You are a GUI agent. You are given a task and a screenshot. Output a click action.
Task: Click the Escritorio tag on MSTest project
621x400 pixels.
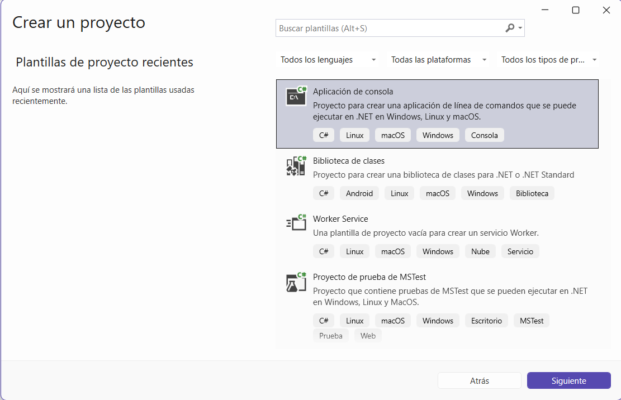click(x=486, y=321)
